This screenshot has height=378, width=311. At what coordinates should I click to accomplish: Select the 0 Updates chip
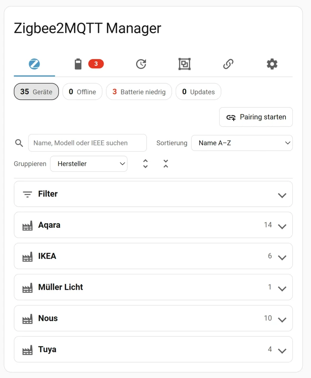point(198,92)
